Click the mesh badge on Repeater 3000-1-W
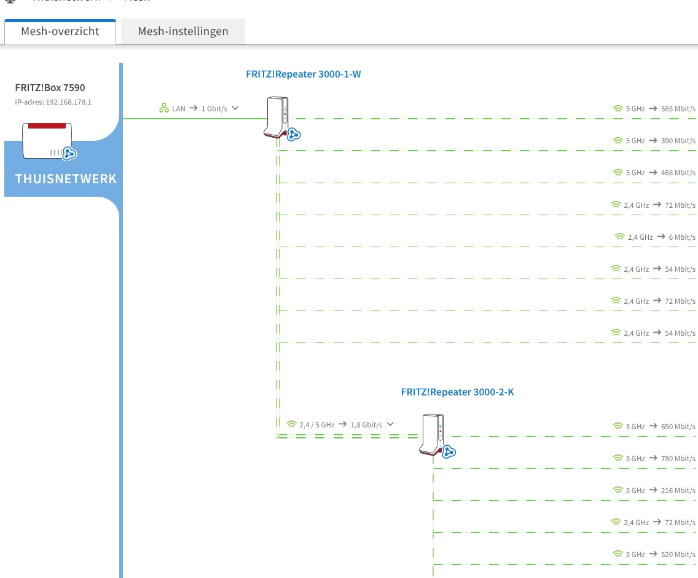Viewport: 698px width, 578px height. click(294, 134)
